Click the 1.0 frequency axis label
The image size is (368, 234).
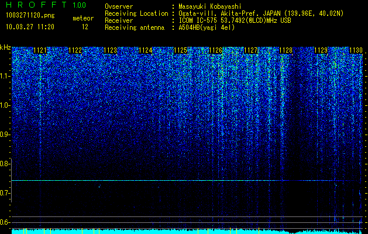point(5,105)
